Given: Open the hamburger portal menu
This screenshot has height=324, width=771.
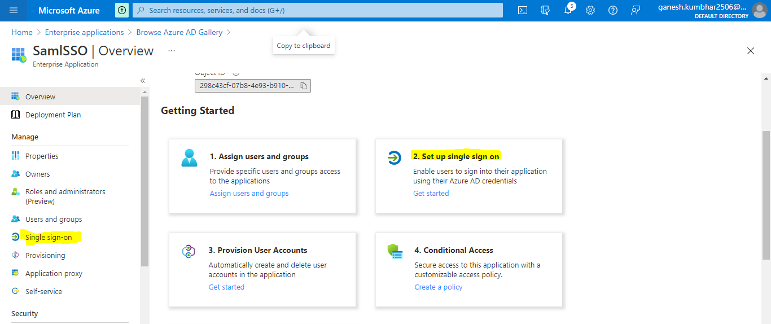Looking at the screenshot, I should 14,10.
